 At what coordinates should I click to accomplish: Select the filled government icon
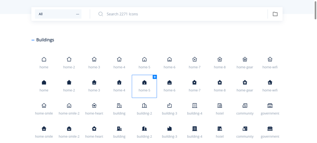coord(270,129)
